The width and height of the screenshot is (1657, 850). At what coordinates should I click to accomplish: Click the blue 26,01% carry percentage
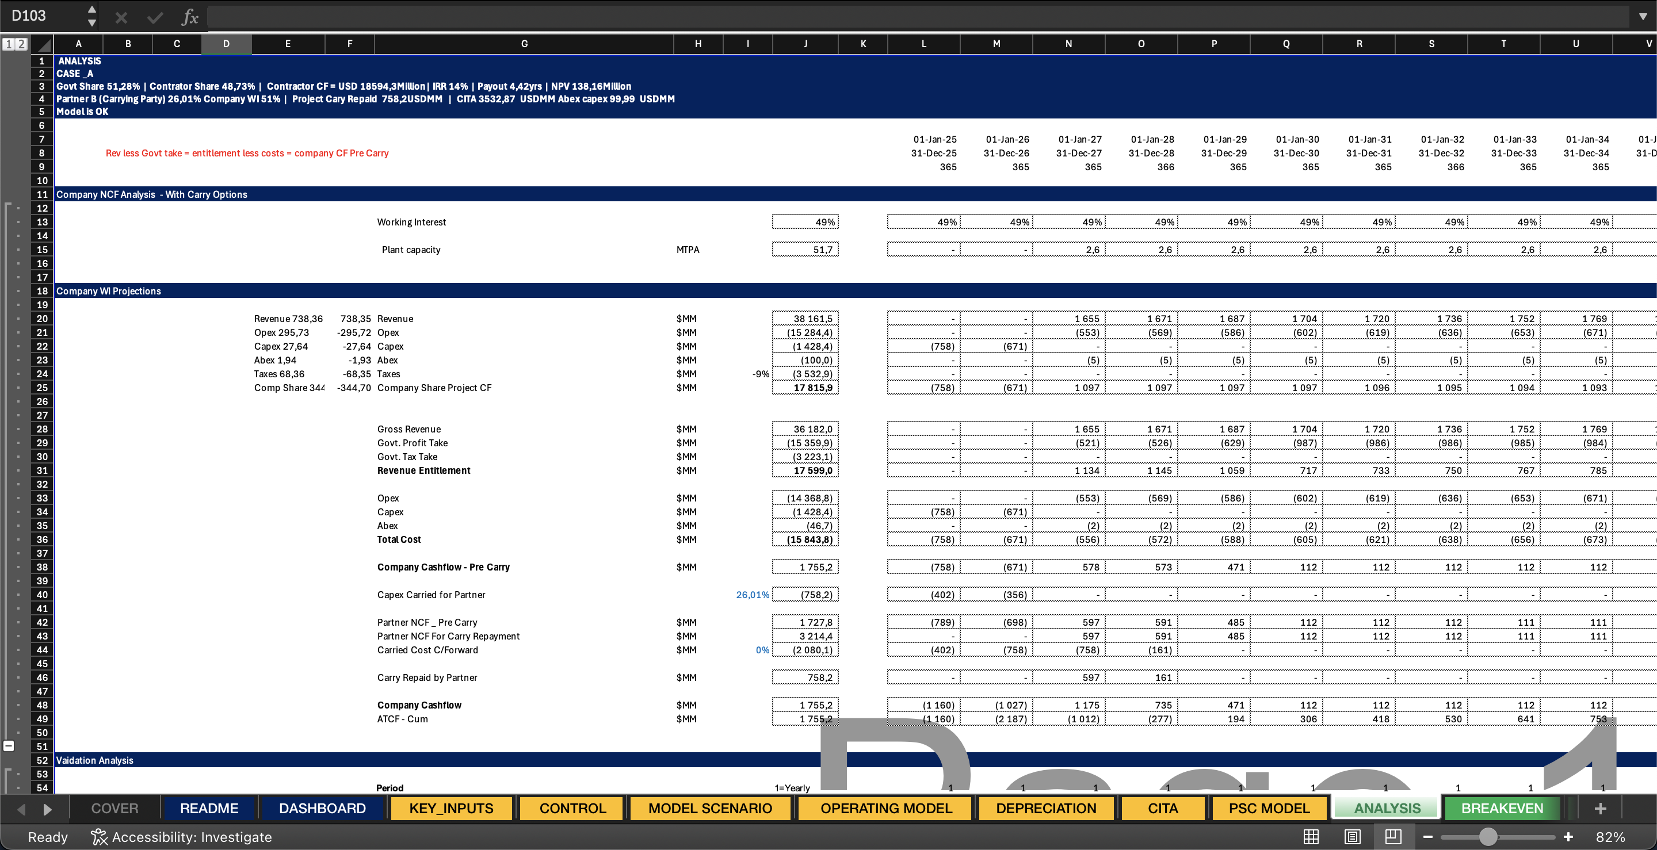pos(752,595)
